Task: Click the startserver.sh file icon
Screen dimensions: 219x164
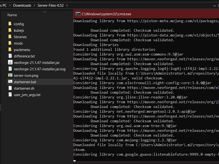Action: click(10, 88)
